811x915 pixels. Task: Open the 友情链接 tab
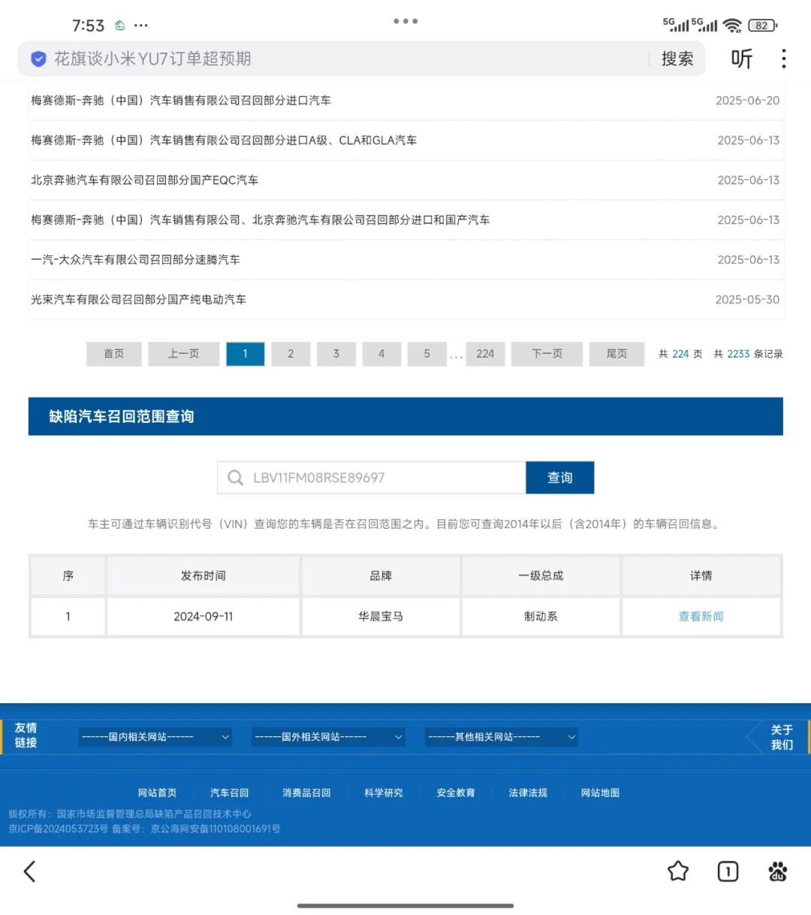coord(26,735)
